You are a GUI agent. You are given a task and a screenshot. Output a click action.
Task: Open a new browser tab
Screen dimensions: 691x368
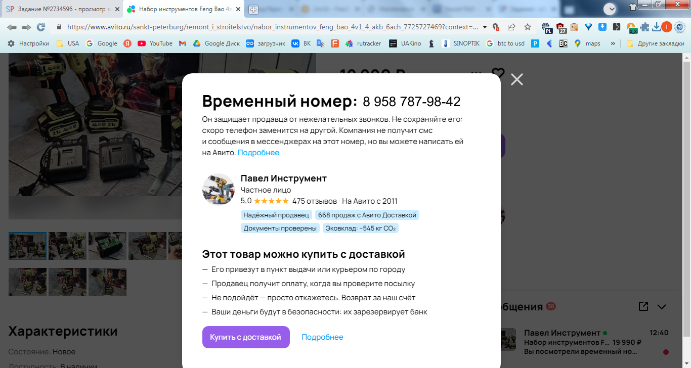[x=253, y=9]
